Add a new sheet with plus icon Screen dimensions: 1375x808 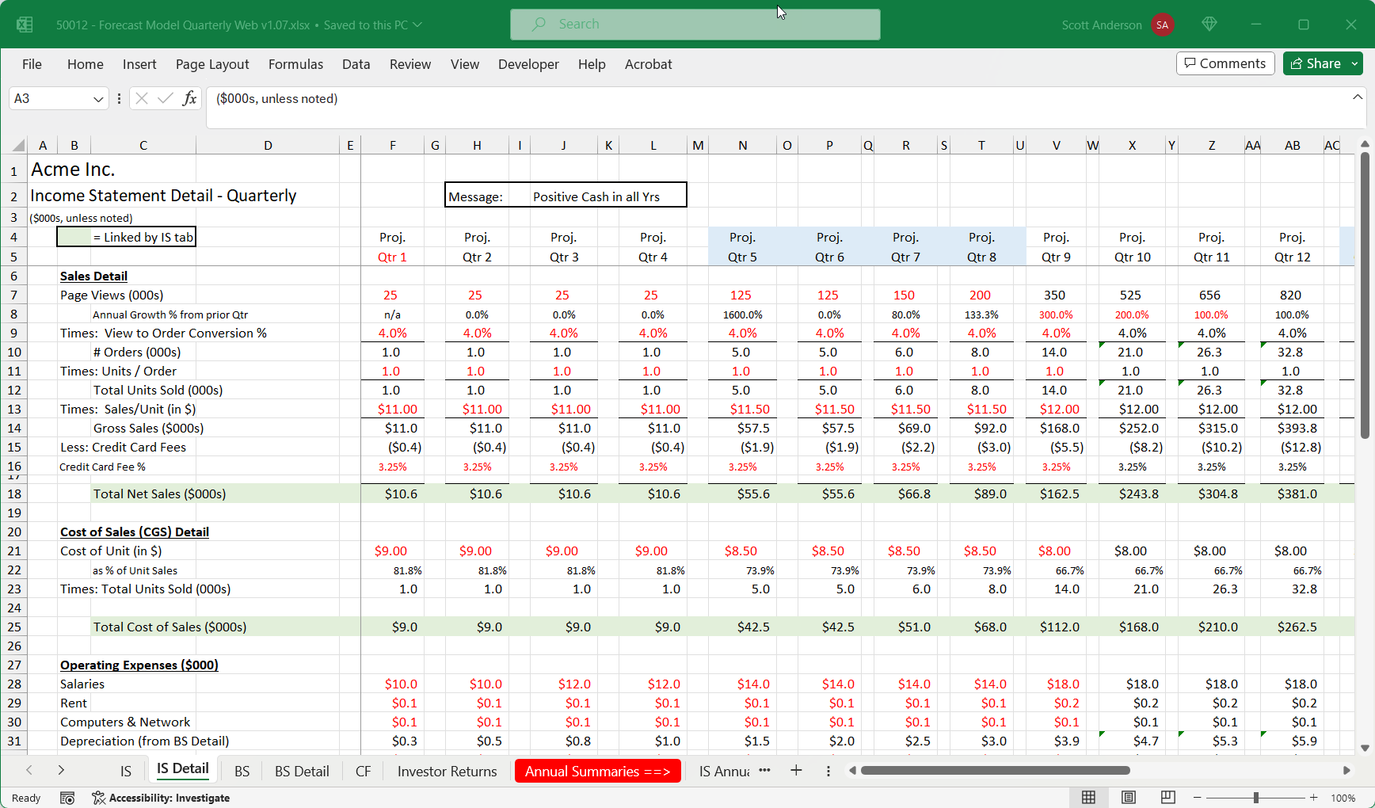point(796,770)
